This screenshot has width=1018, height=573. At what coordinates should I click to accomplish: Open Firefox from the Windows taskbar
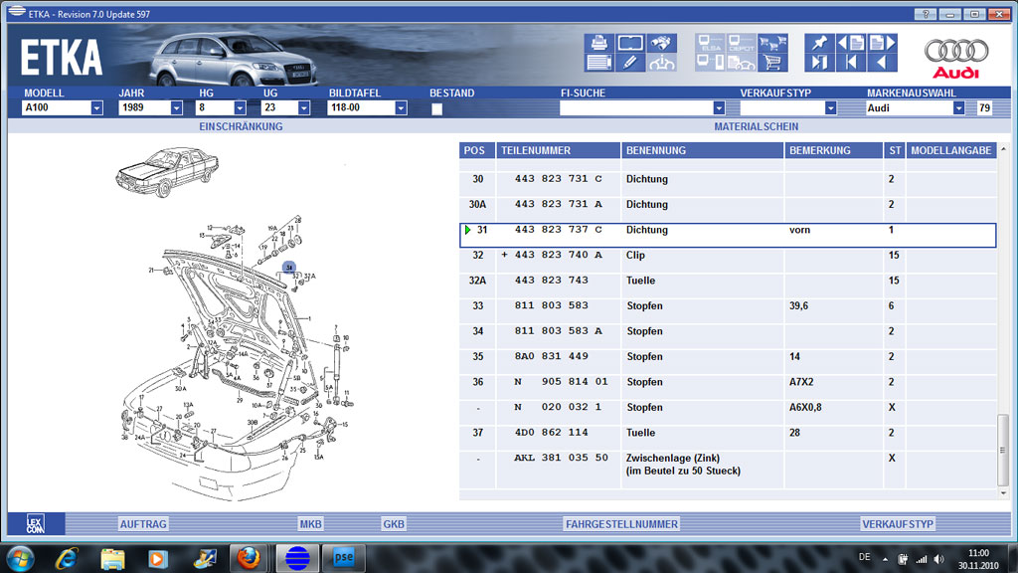(249, 557)
